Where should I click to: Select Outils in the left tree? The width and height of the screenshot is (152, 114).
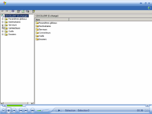tap(11, 31)
